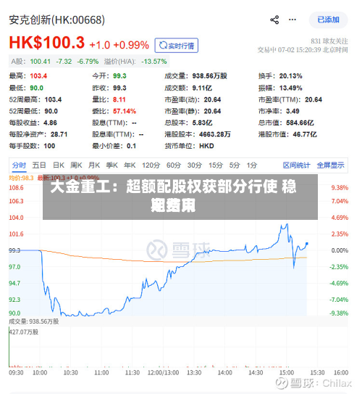Image resolution: width=362 pixels, height=394 pixels.
Task: Click the 溢价(H/A) value -13.57%
Action: (x=154, y=62)
